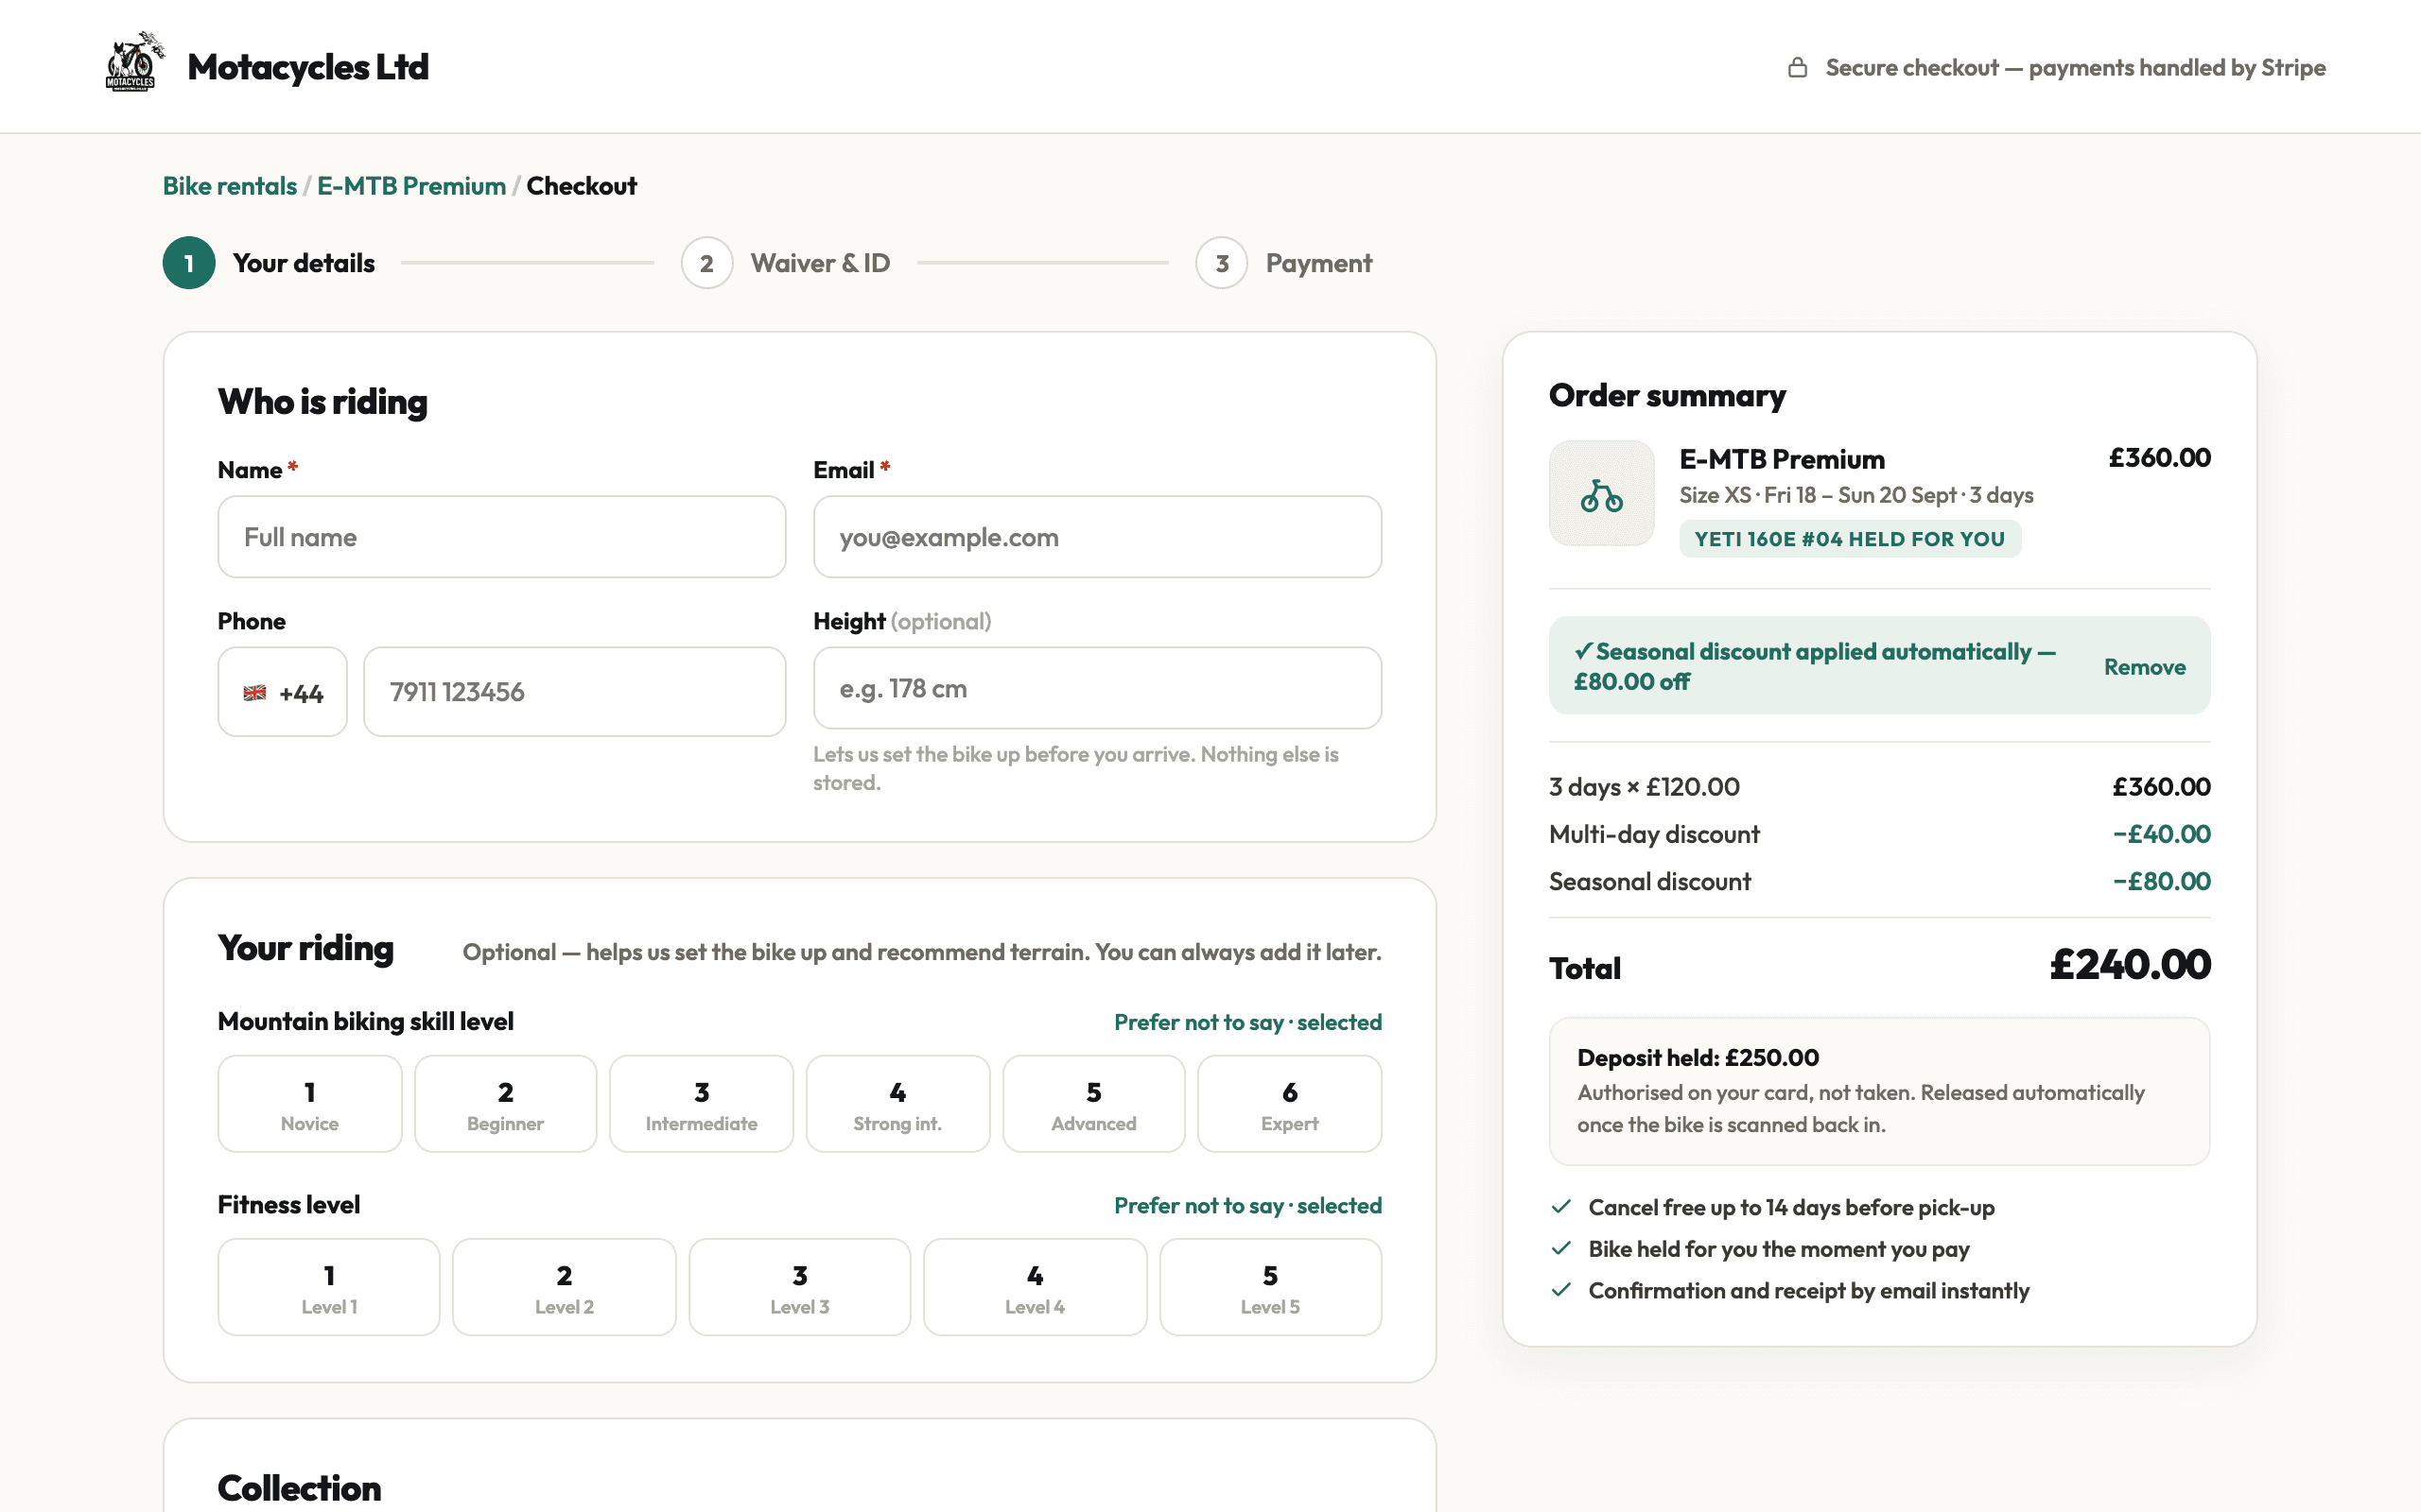This screenshot has height=1512, width=2421.
Task: Select skill level 1 Novice
Action: [x=309, y=1104]
